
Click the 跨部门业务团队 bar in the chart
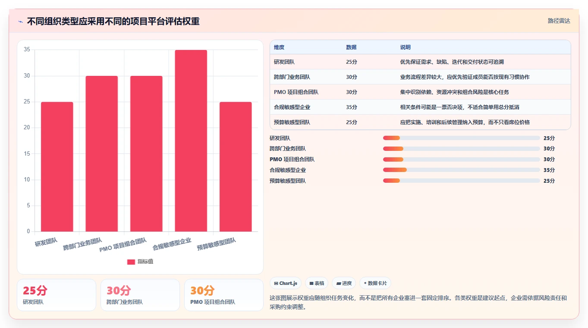[x=102, y=154]
